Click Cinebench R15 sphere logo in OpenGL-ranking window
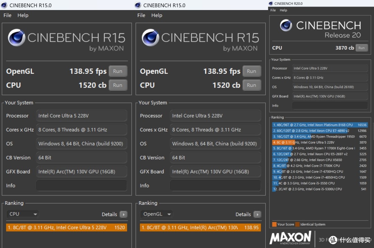Image resolution: width=374 pixels, height=248 pixels. coord(150,37)
